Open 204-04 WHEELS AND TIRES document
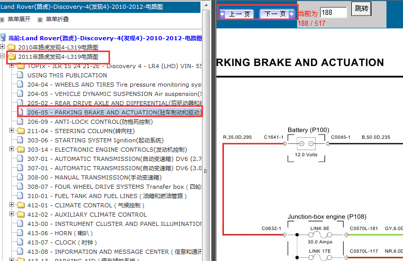The image size is (403, 261). click(114, 85)
